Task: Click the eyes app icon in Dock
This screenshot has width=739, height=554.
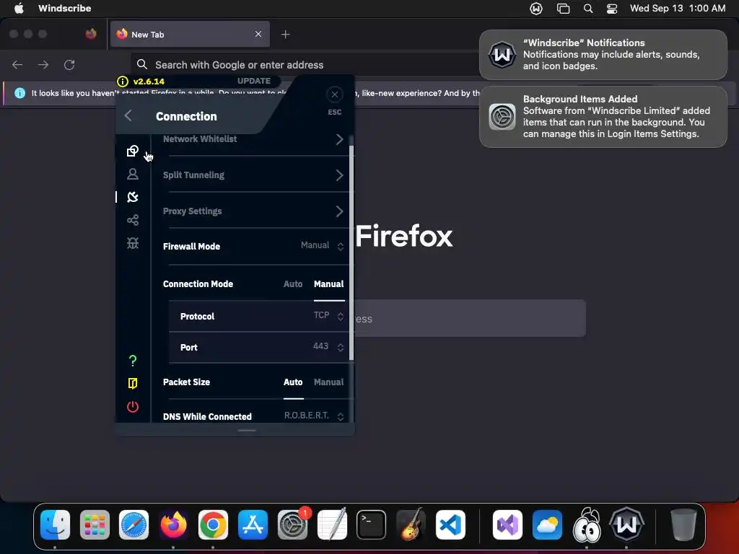Action: point(587,525)
